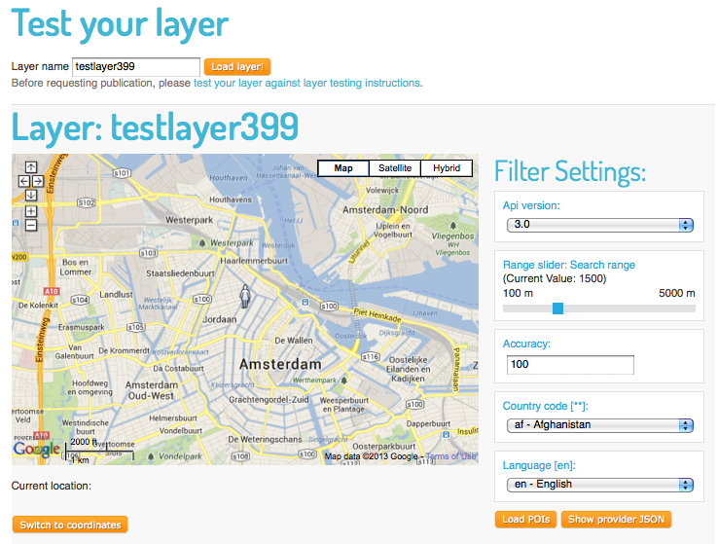
Task: Click the Amsterdam city label on map
Action: [x=280, y=365]
